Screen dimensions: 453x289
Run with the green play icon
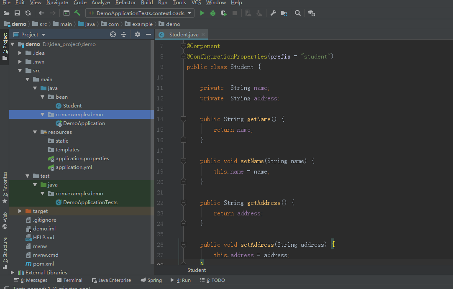tap(202, 13)
